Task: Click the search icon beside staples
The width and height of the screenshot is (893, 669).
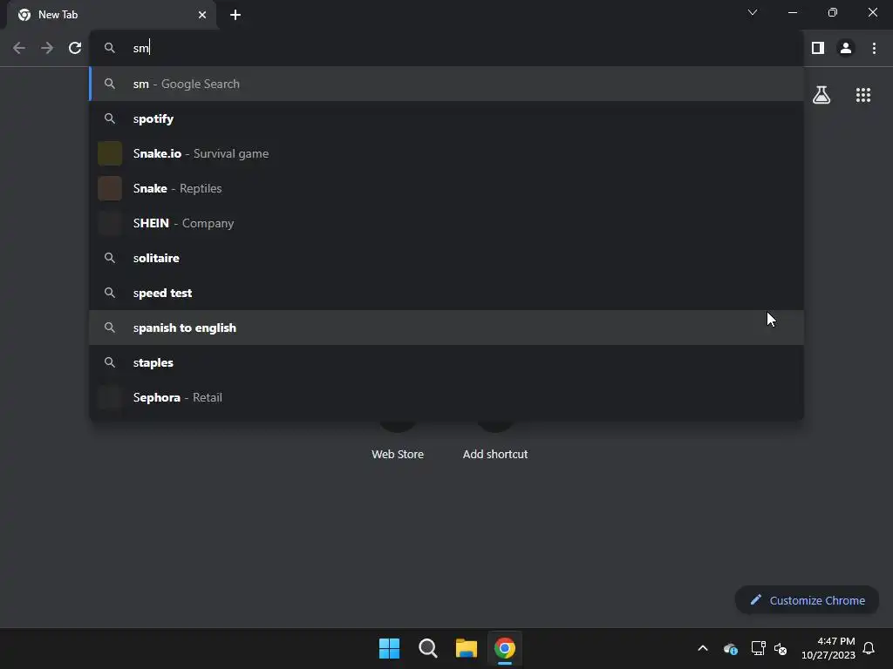Action: [110, 362]
